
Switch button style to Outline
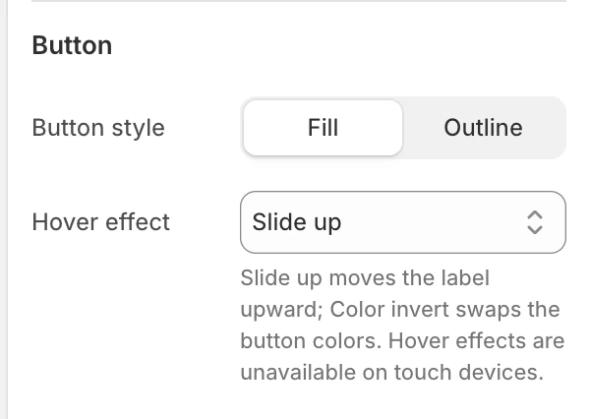483,128
